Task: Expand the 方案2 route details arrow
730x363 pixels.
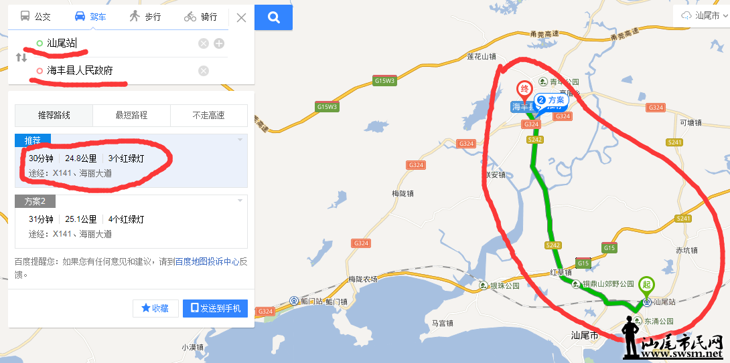Action: click(240, 201)
